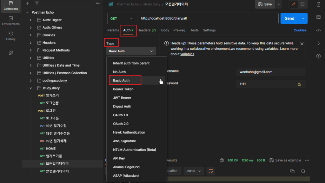Click the Username field with woohaha@gmail.com
The height and width of the screenshot is (183, 325).
click(x=271, y=72)
